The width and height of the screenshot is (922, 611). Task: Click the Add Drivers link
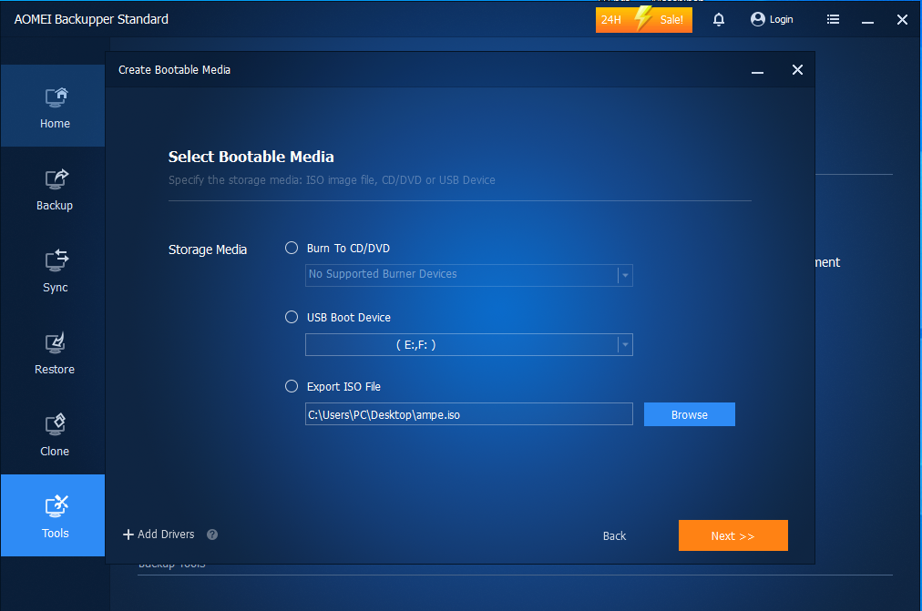tap(166, 534)
